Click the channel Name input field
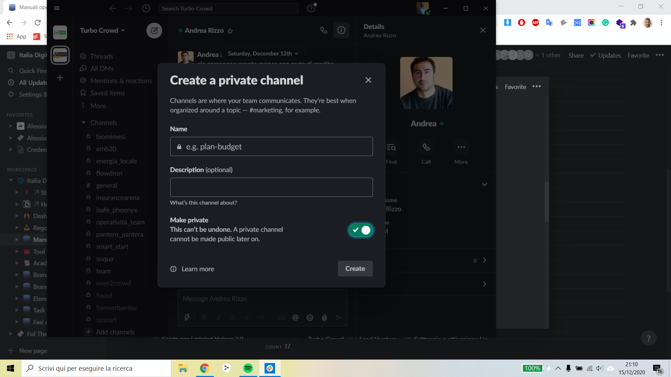The width and height of the screenshot is (671, 377). [x=271, y=147]
